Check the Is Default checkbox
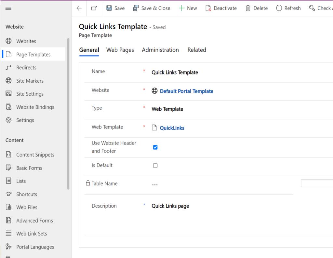The width and height of the screenshot is (333, 258). pyautogui.click(x=155, y=166)
